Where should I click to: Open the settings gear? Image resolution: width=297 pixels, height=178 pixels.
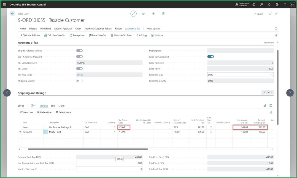277,4
